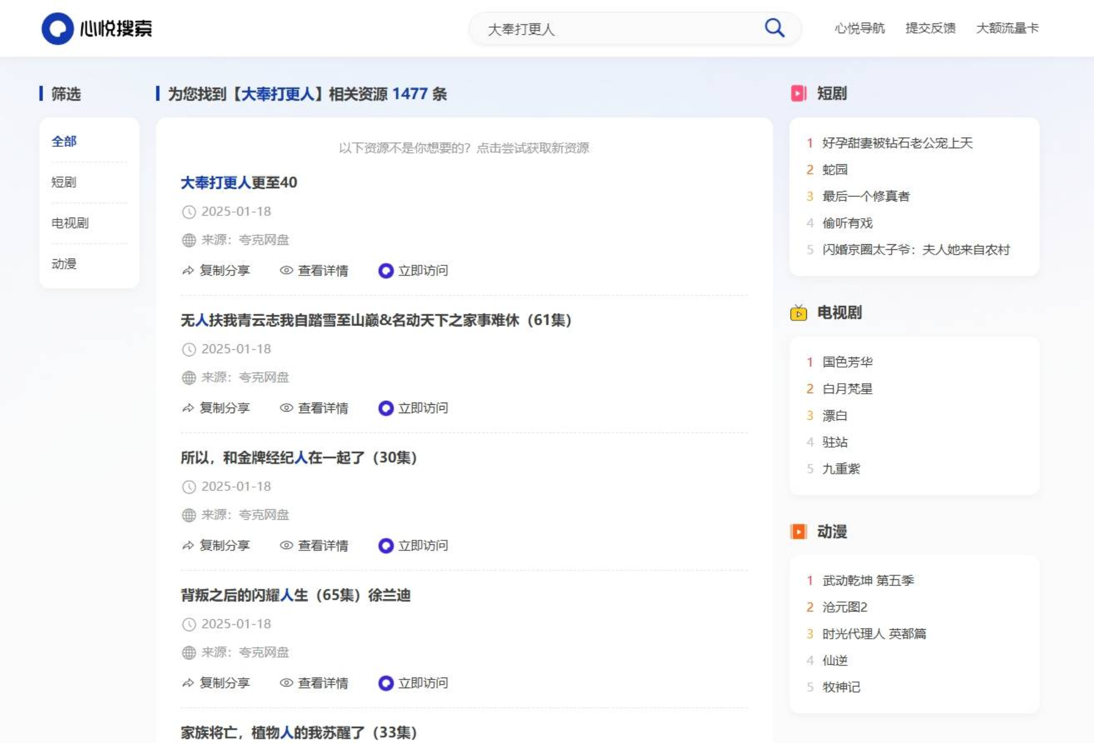Click the globe icon beside 来源 on first result
The image size is (1094, 743).
click(188, 240)
